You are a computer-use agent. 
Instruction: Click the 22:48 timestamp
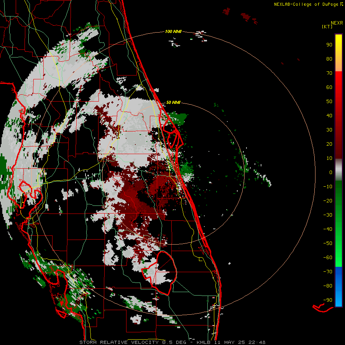(257, 342)
